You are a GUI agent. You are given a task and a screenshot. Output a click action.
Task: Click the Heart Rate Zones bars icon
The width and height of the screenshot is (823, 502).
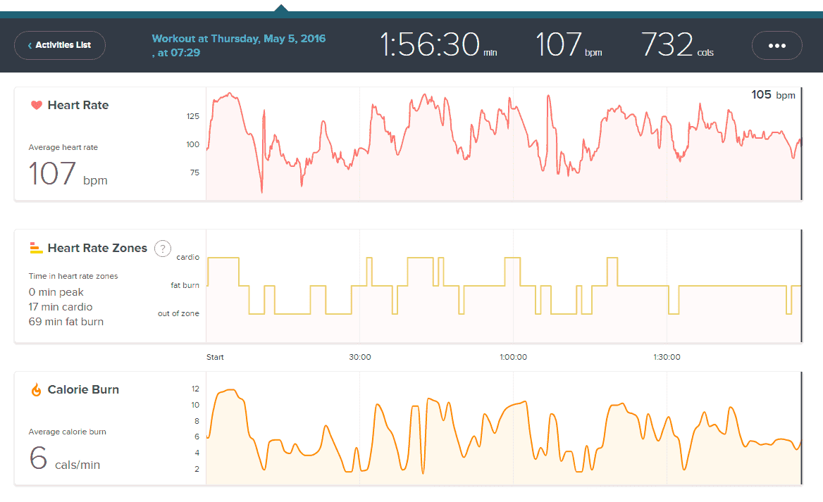[36, 248]
